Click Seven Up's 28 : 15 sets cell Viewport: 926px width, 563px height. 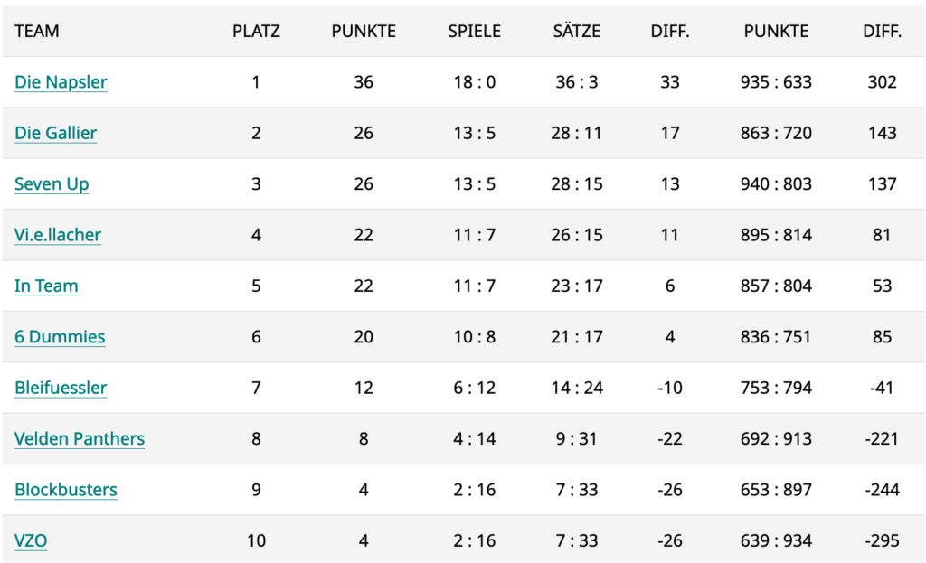pyautogui.click(x=577, y=184)
